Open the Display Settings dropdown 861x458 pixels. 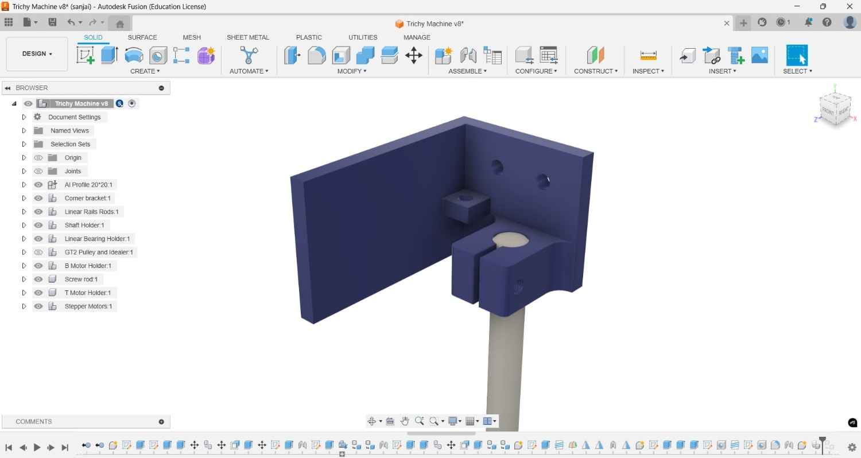click(453, 421)
